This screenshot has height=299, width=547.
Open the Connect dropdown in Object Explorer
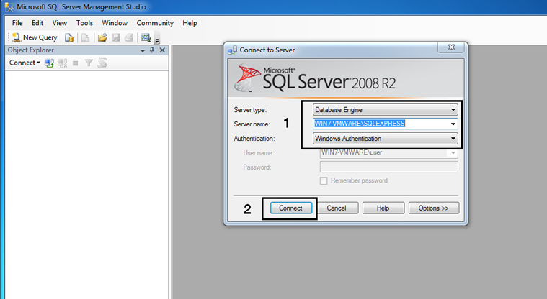(x=25, y=63)
